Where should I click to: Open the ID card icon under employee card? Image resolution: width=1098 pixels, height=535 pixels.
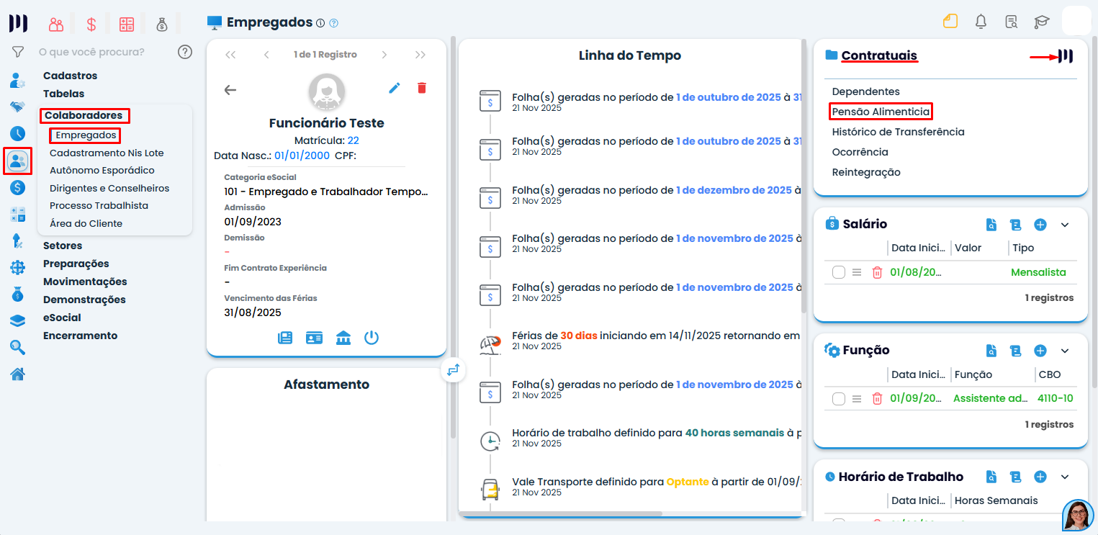click(x=314, y=338)
